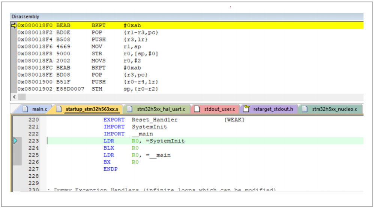Click the Disassembly scroll-left arrow
Image resolution: width=374 pixels, height=208 pixels.
pos(14,97)
